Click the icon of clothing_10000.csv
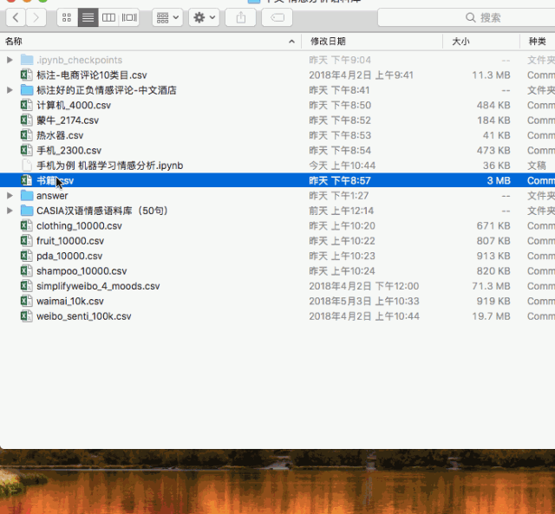555x514 pixels. click(x=27, y=225)
